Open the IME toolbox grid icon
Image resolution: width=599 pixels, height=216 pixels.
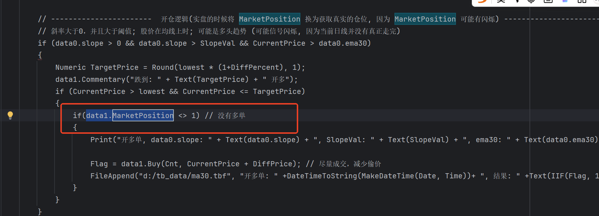(582, 1)
